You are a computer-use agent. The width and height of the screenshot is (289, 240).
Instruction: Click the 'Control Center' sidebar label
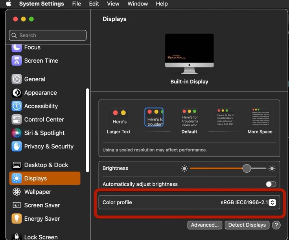[x=44, y=119]
